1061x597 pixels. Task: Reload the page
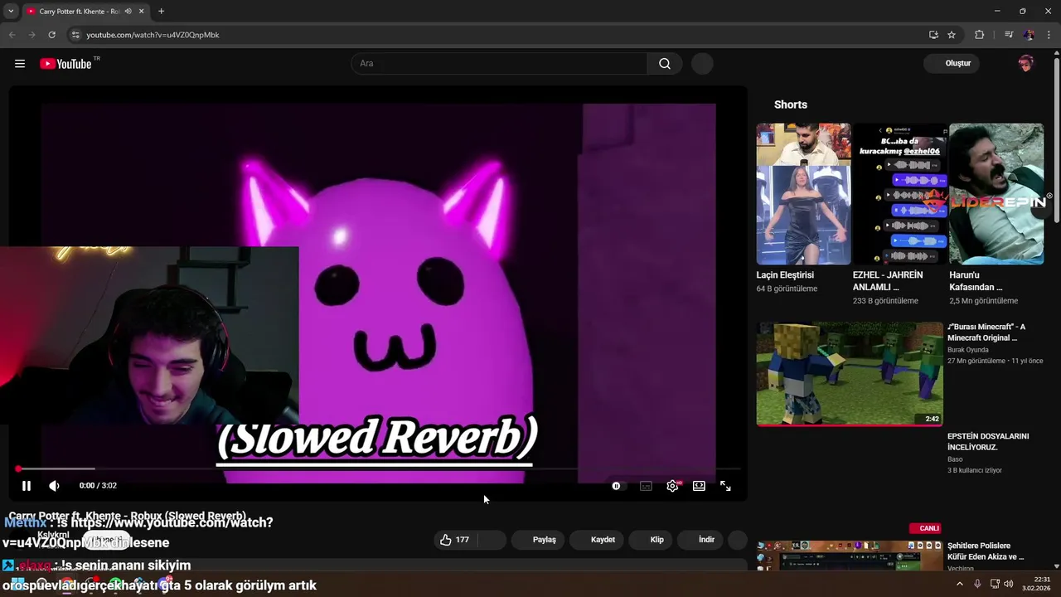pyautogui.click(x=51, y=35)
